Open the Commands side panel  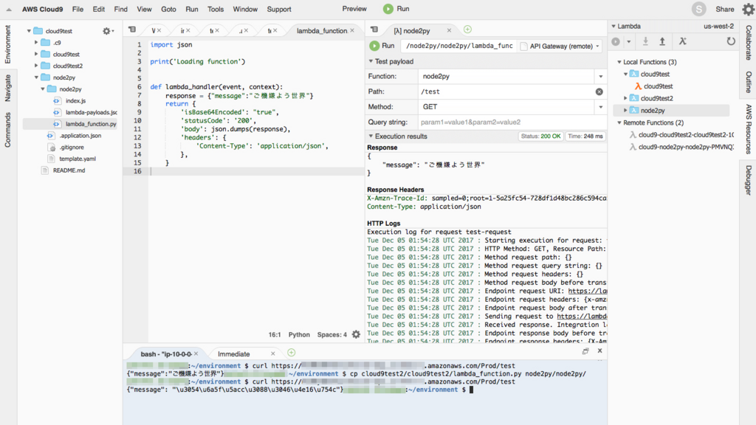(7, 130)
